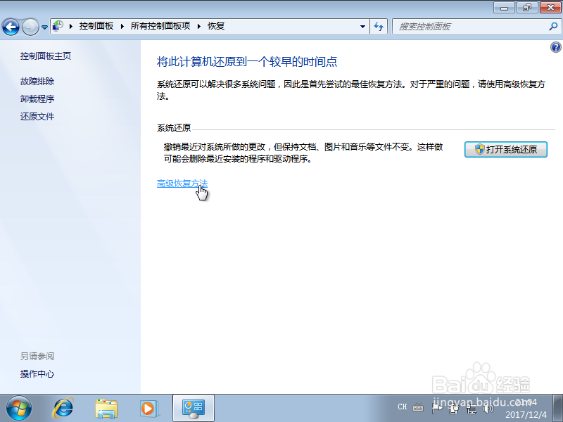Image resolution: width=563 pixels, height=422 pixels.
Task: Click the Start orb
Action: coord(18,408)
